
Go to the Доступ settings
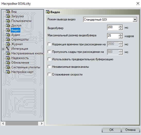click(16, 26)
